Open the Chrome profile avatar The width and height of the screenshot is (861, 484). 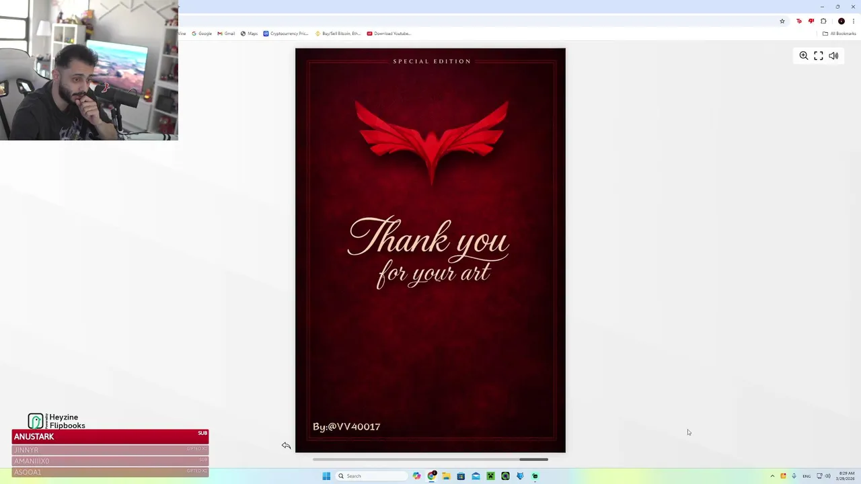tap(841, 22)
